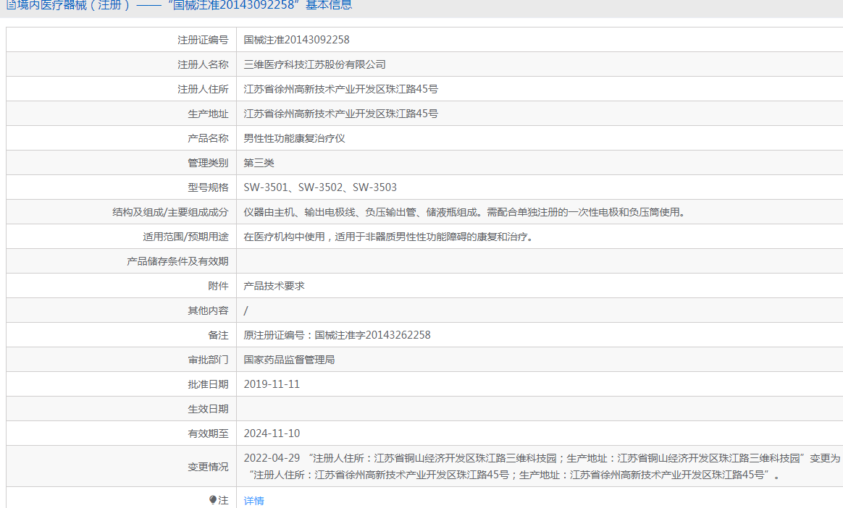Click the slash value in the 其他内容 row
Image resolution: width=843 pixels, height=508 pixels.
tap(246, 310)
